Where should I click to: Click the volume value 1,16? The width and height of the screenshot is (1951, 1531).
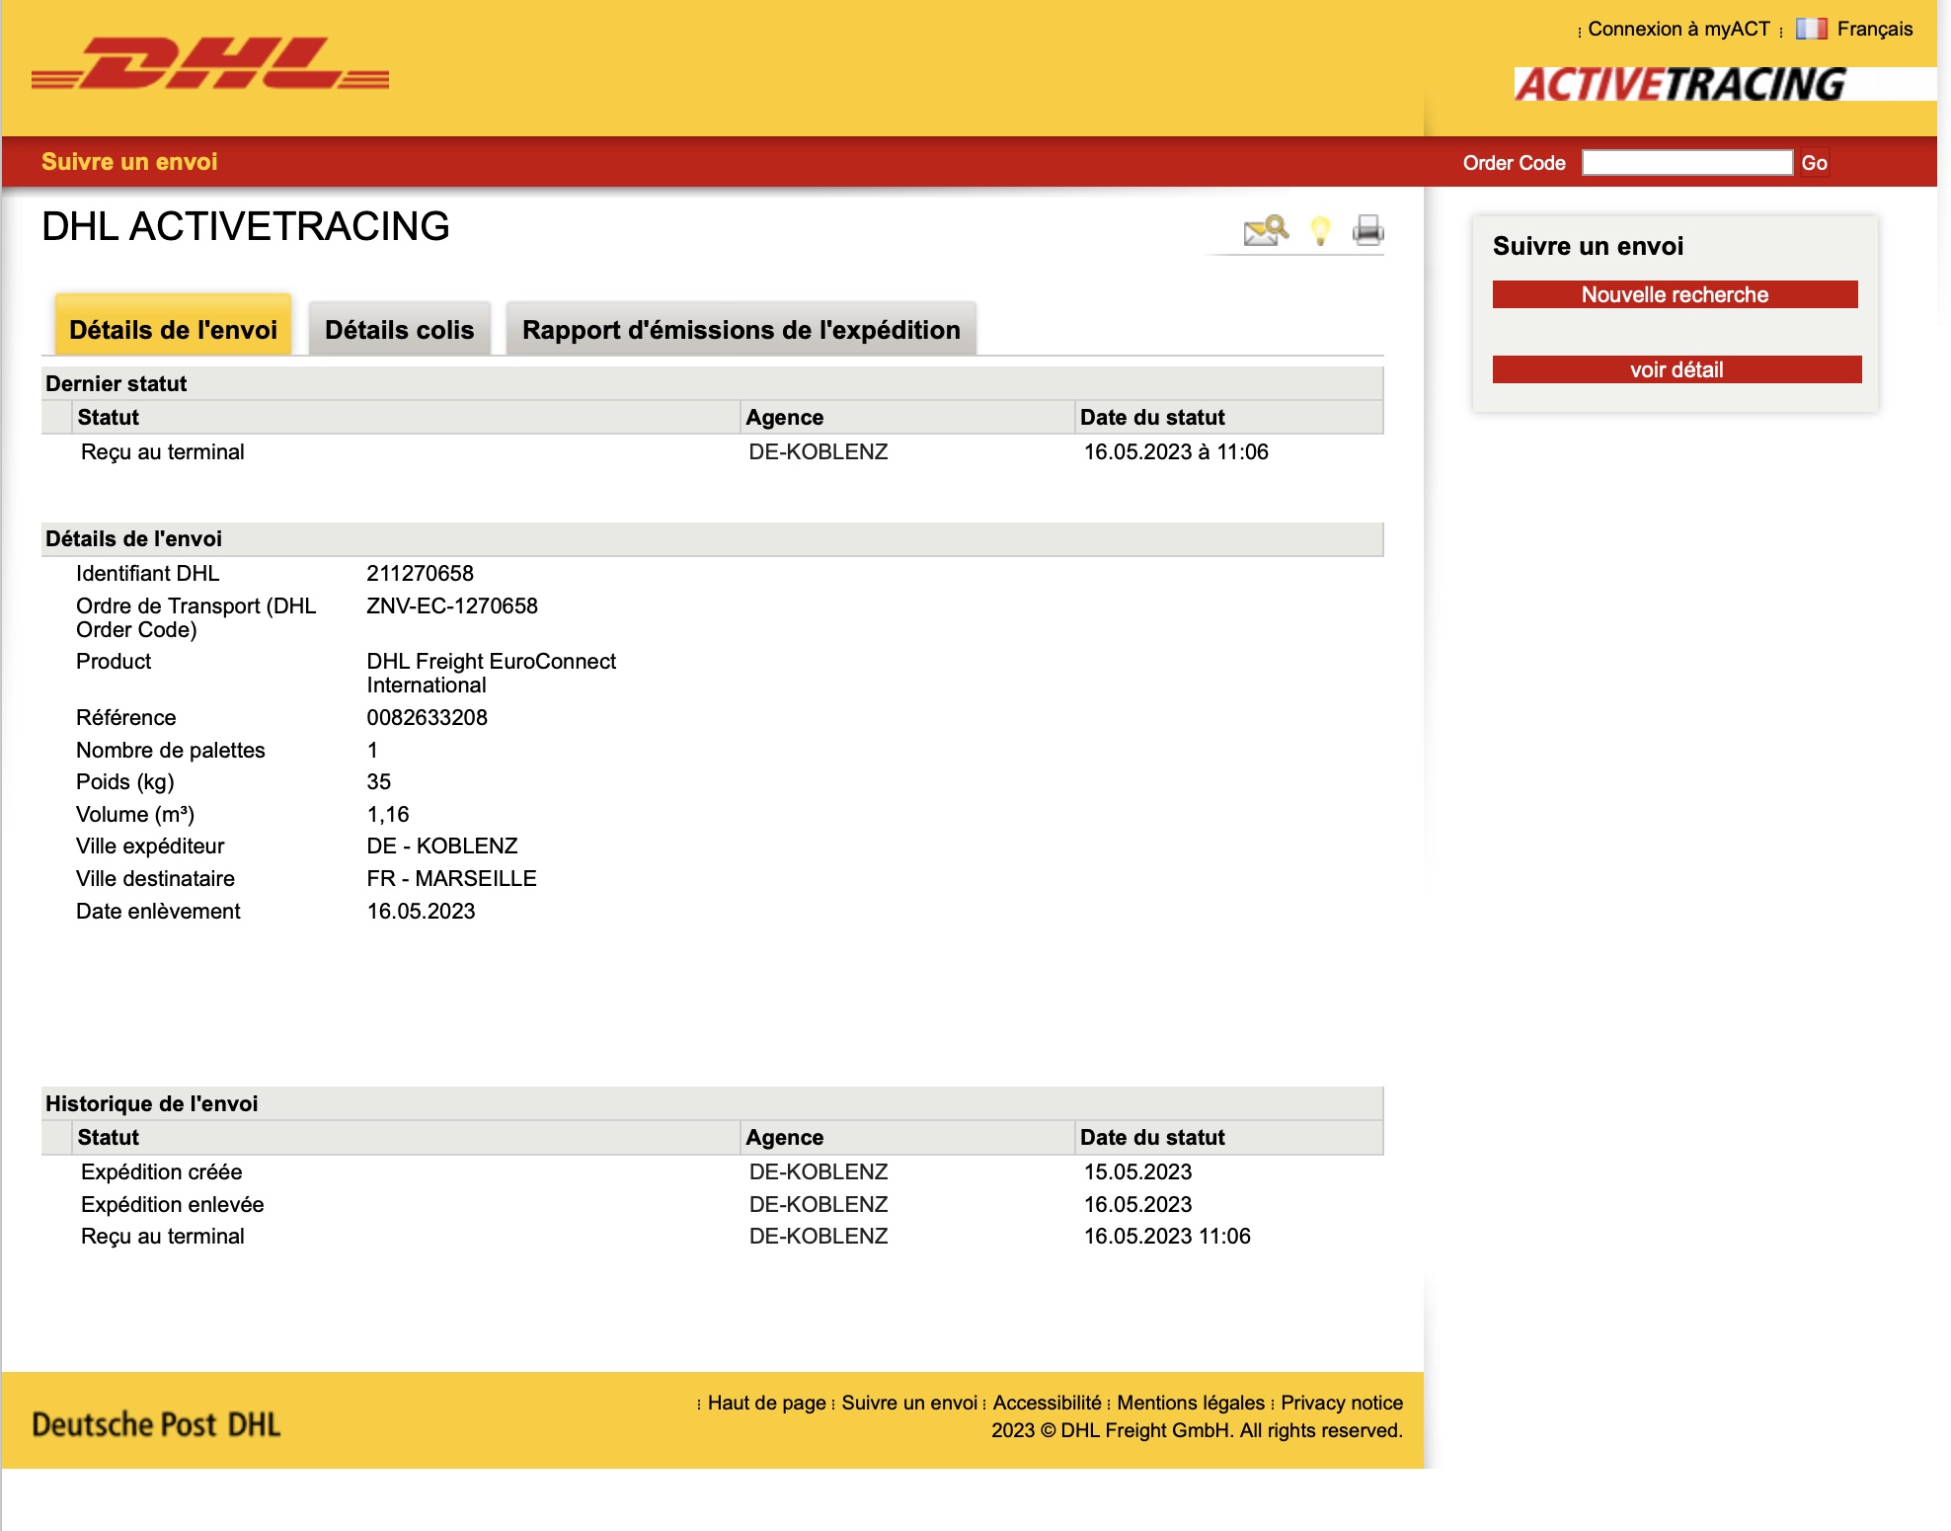click(x=388, y=815)
